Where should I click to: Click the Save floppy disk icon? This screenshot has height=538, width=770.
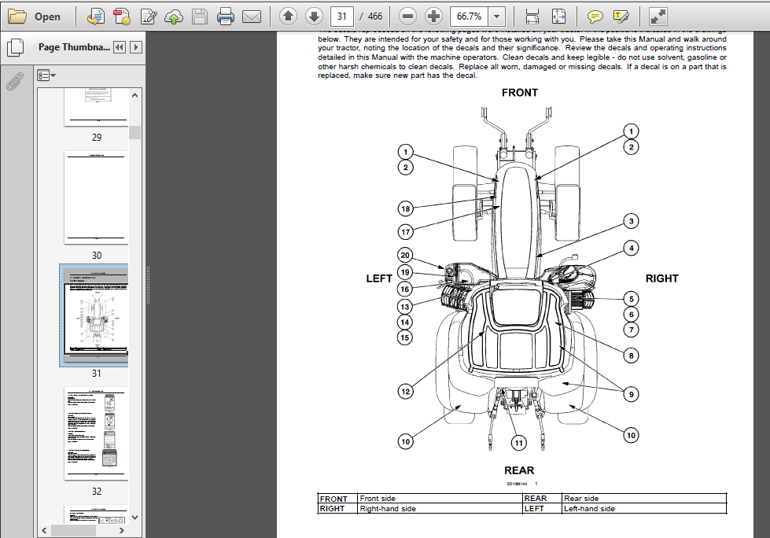click(x=199, y=17)
